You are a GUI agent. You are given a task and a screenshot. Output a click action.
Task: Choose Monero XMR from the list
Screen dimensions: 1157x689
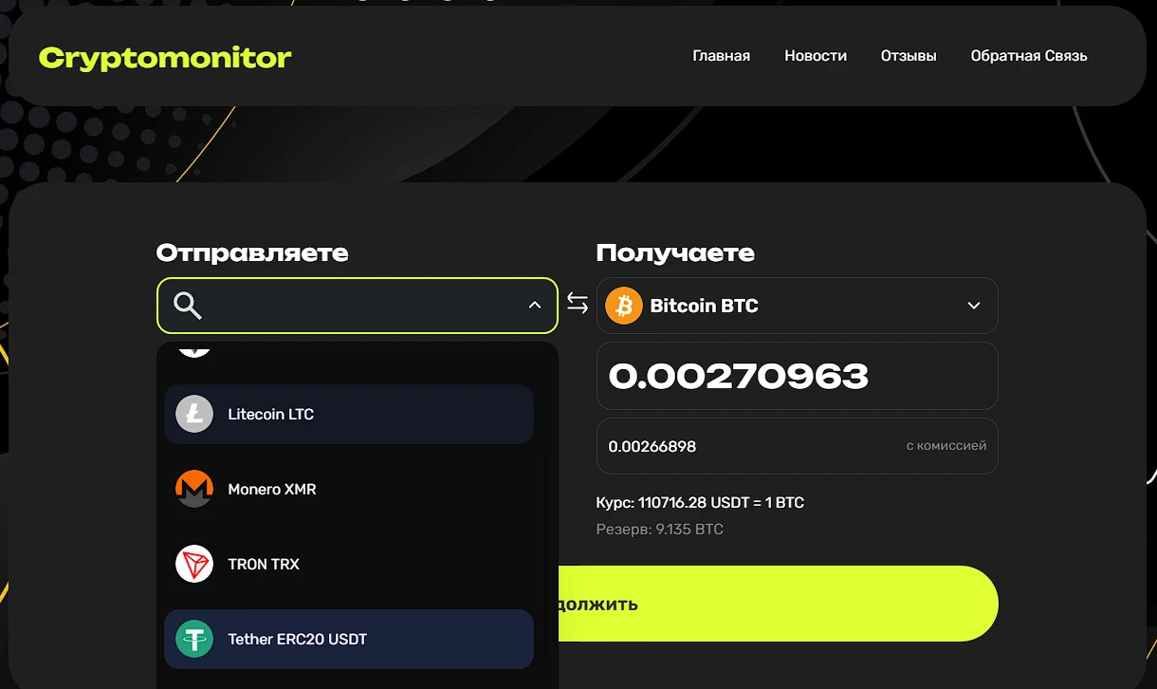point(349,489)
